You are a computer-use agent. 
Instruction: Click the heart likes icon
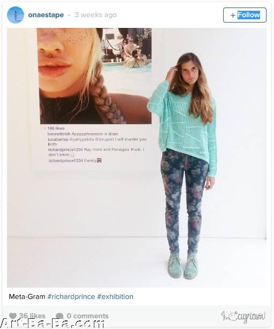click(x=13, y=316)
